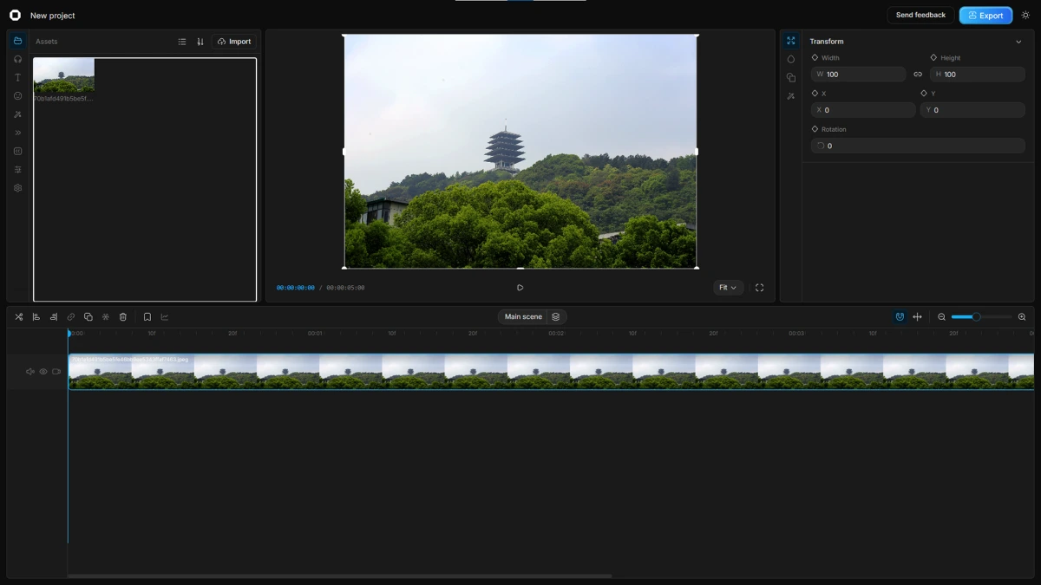This screenshot has height=585, width=1041.
Task: Delete the selected clip with trash icon
Action: [x=123, y=317]
